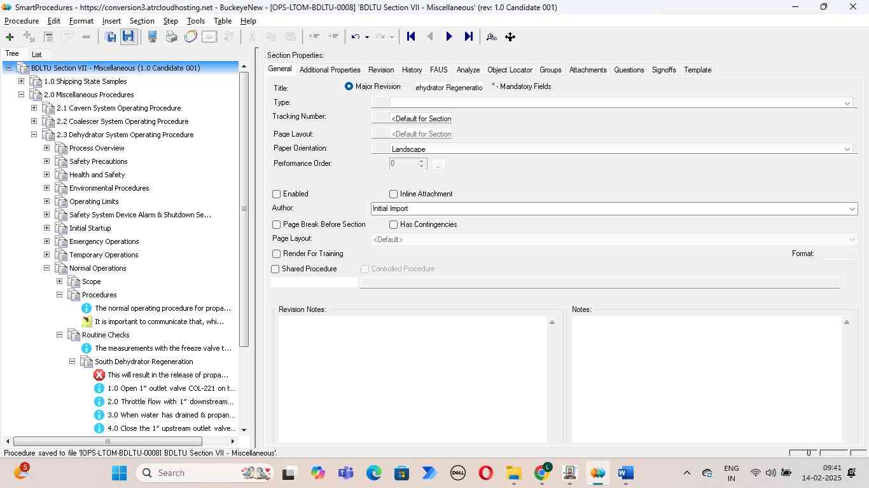Expand 2.1 Cavern System Operating Procedure

(x=34, y=108)
